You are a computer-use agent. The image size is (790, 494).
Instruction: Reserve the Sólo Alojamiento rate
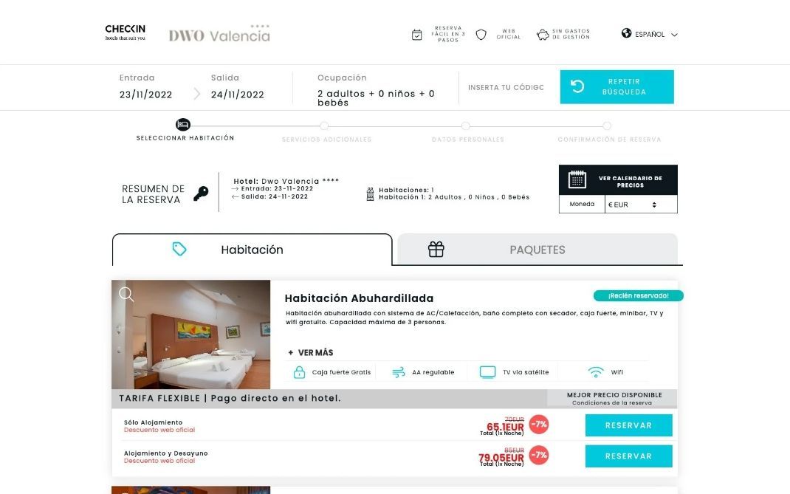click(628, 425)
